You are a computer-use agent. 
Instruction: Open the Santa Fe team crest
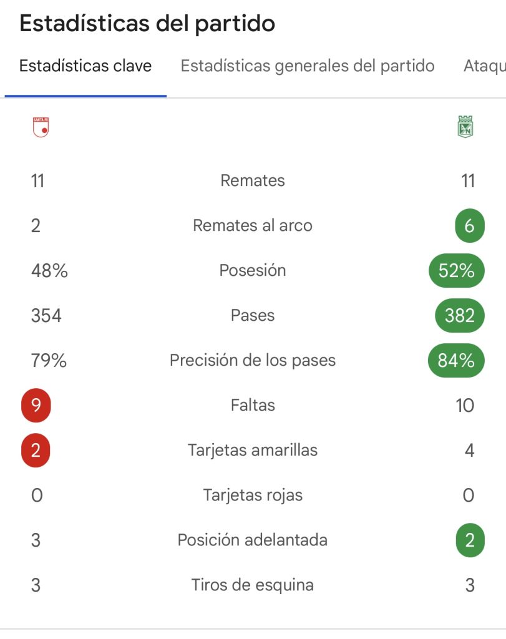[x=41, y=127]
